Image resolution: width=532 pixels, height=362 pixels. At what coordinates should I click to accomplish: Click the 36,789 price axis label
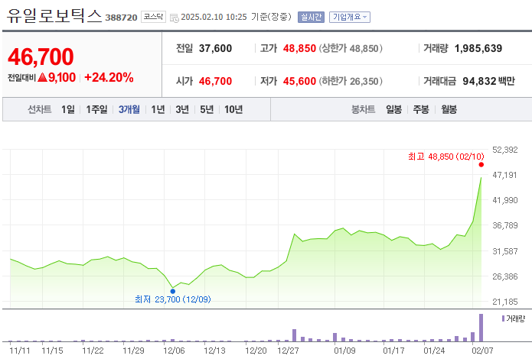click(x=505, y=225)
